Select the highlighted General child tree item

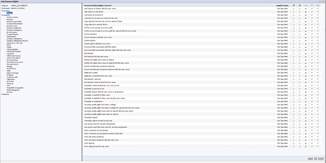(10, 13)
